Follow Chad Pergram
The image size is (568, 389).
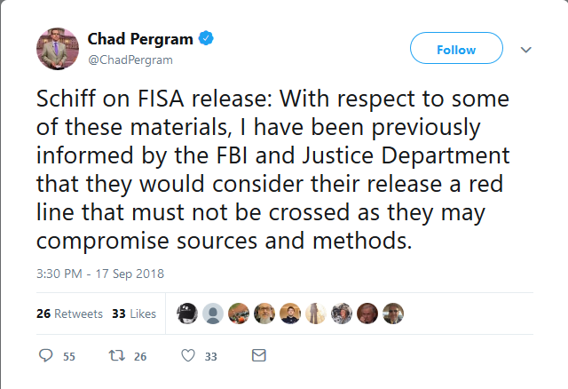pyautogui.click(x=456, y=48)
